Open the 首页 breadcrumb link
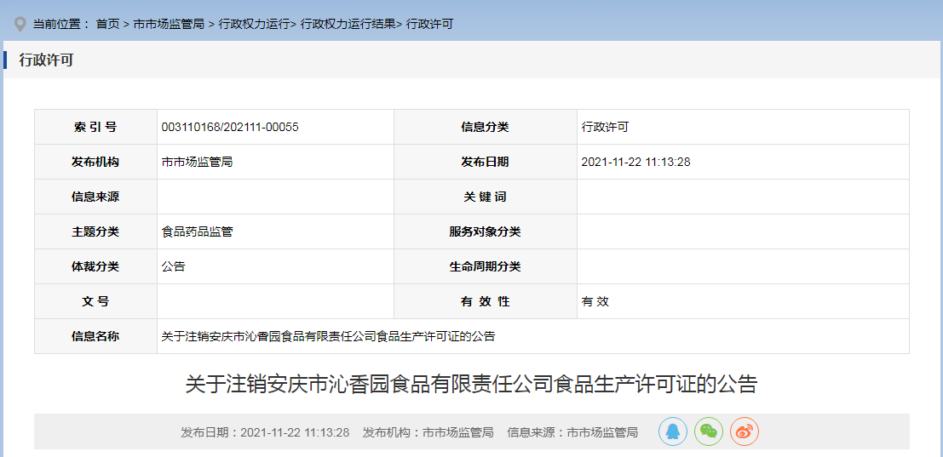 tap(107, 25)
